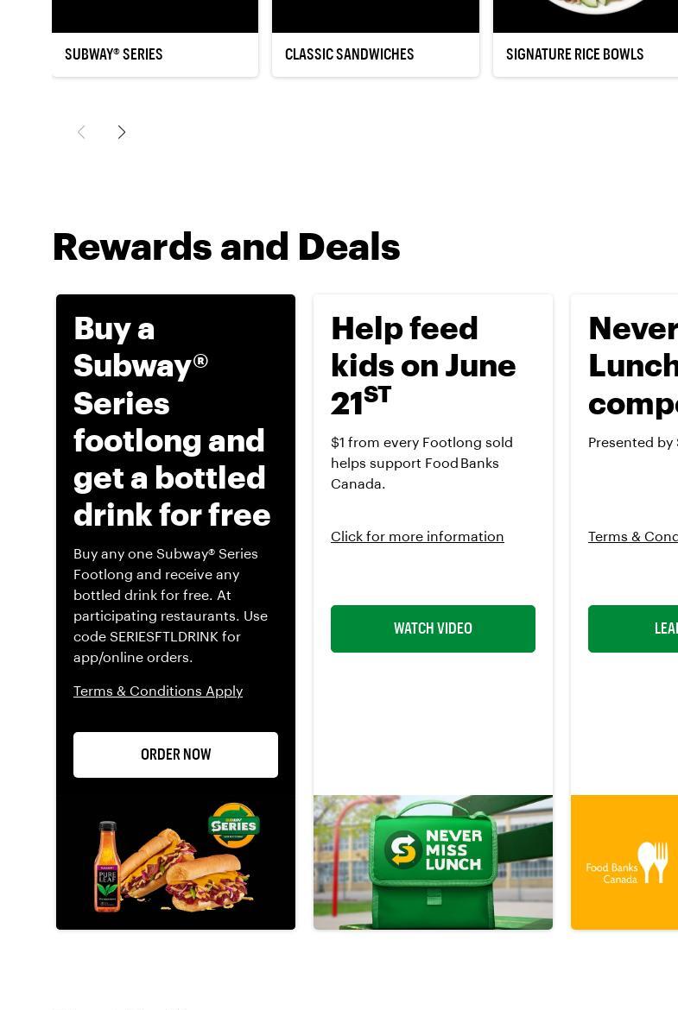Click the previous carousel arrow

81,132
